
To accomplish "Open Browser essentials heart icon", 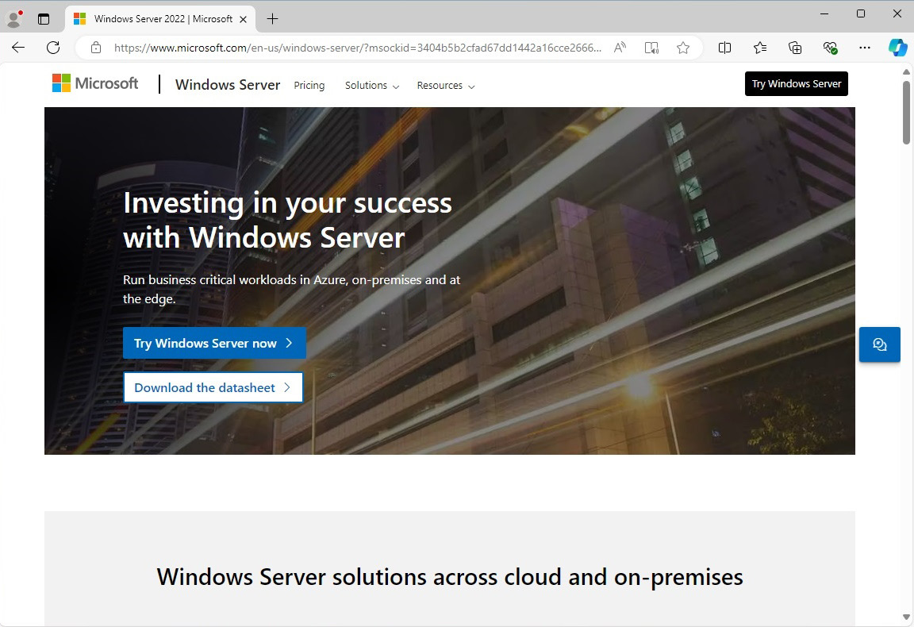I will pyautogui.click(x=830, y=48).
